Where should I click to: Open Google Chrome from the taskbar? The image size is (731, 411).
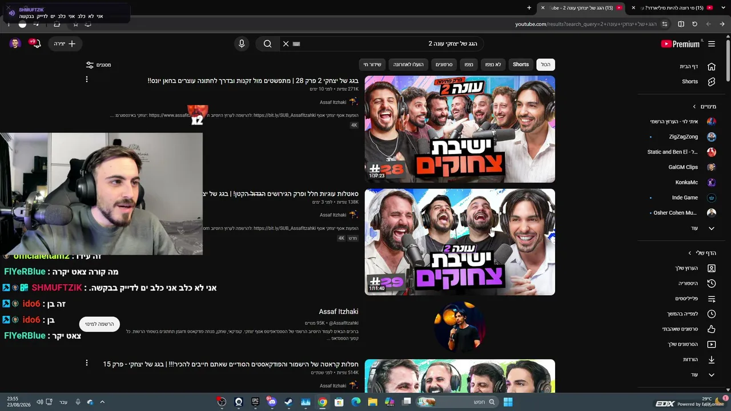323,402
